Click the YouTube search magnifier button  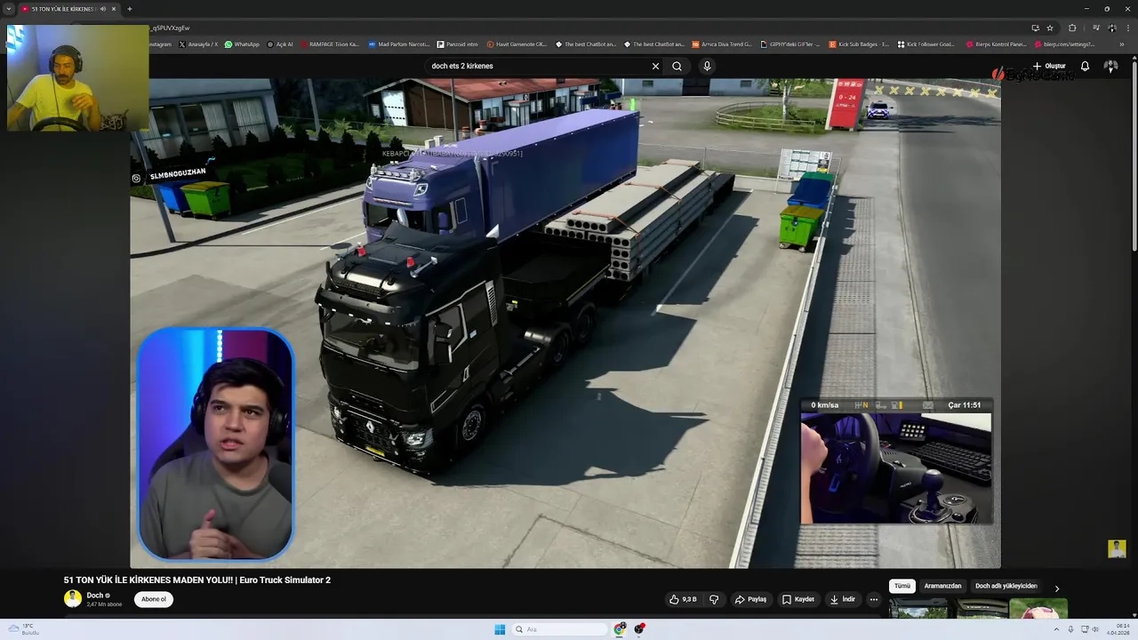point(677,66)
